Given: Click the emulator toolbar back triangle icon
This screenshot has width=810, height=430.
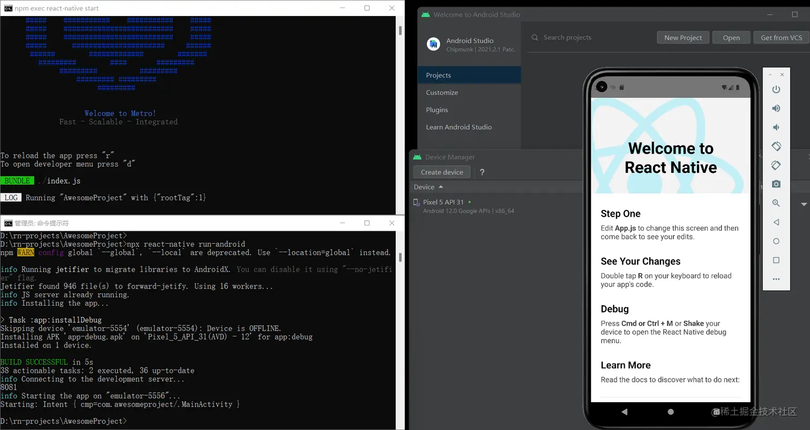Looking at the screenshot, I should point(776,222).
